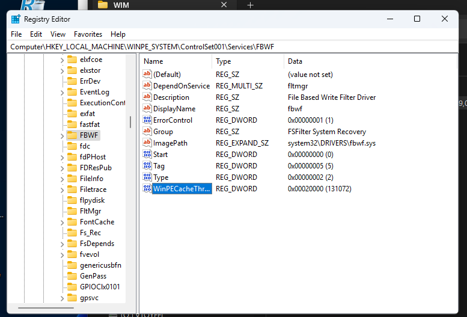Click the folder icon of ErrDev key
This screenshot has height=317, width=467.
[x=72, y=81]
